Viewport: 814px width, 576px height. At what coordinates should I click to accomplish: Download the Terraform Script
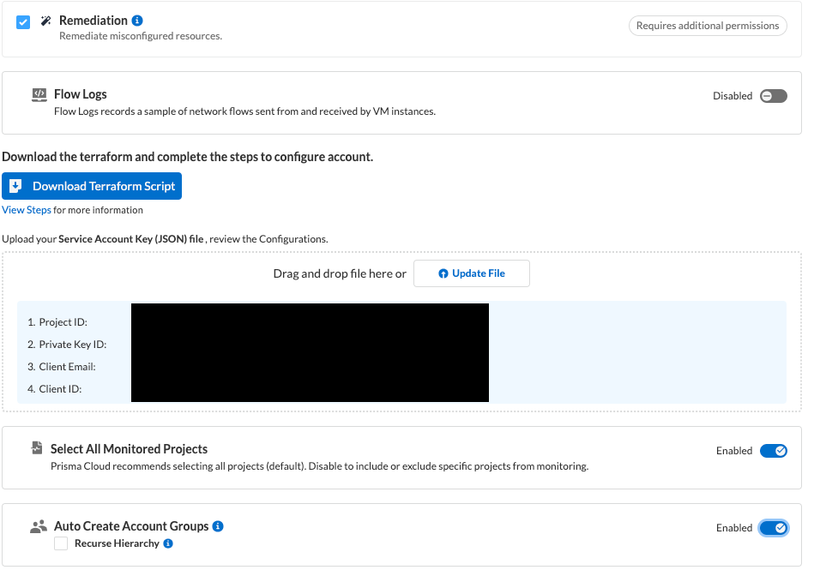coord(92,186)
